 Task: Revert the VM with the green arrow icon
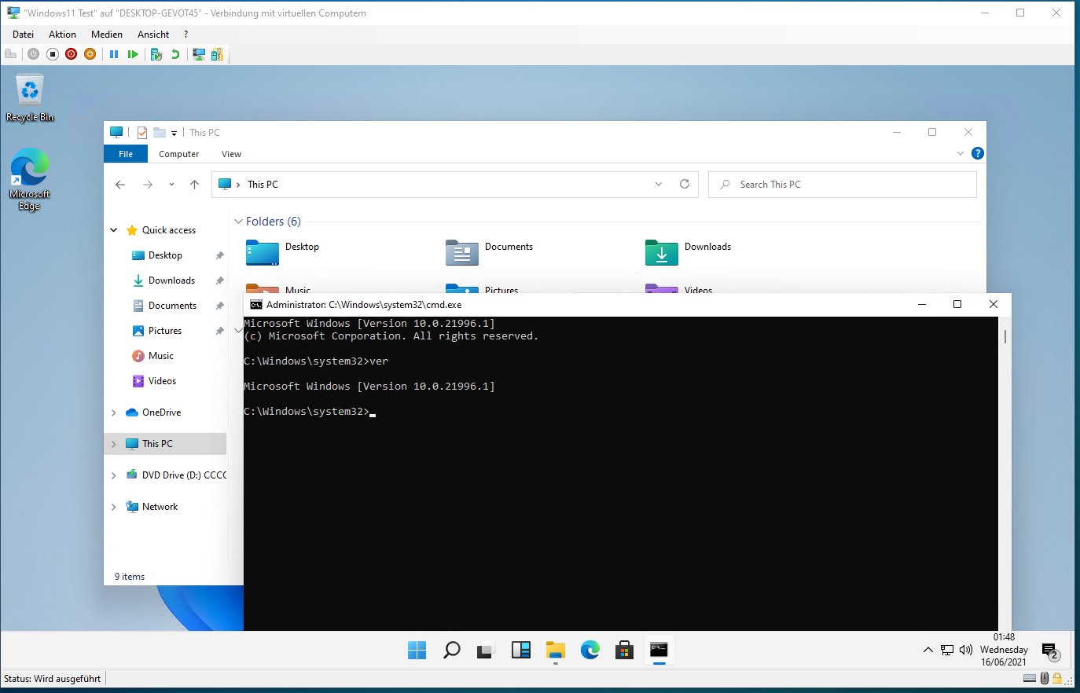tap(175, 54)
